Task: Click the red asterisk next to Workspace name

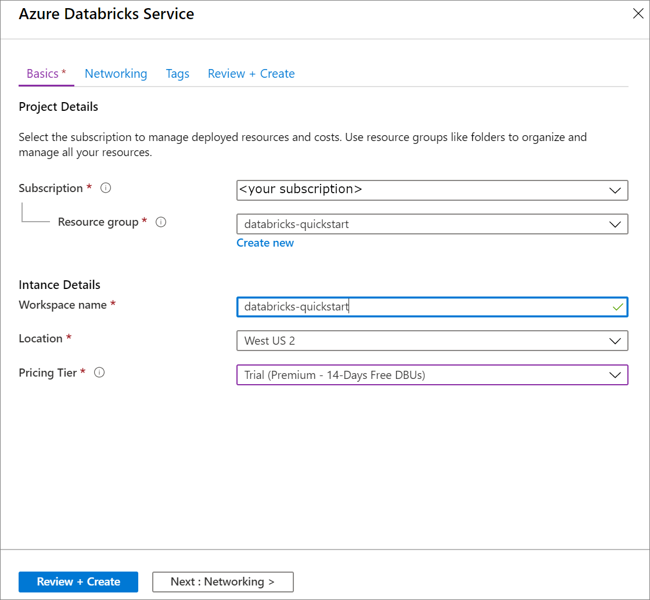Action: (x=113, y=302)
